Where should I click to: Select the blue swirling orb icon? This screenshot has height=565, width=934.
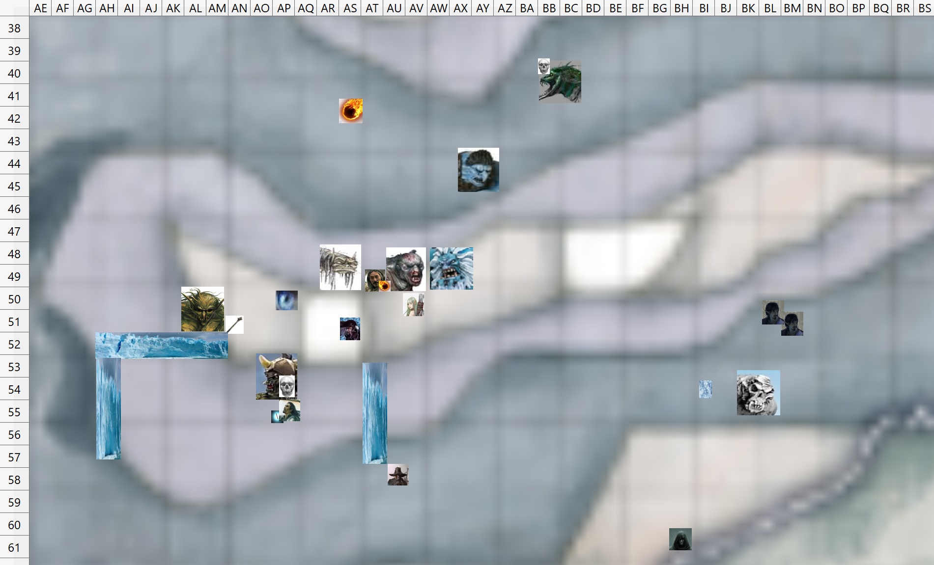[x=286, y=300]
